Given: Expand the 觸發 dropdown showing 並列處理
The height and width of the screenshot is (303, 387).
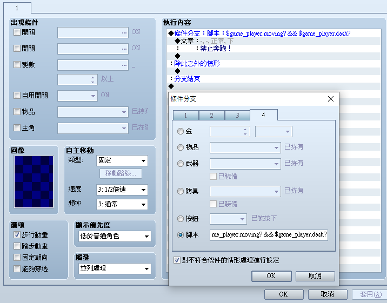Looking at the screenshot, I should point(115,268).
